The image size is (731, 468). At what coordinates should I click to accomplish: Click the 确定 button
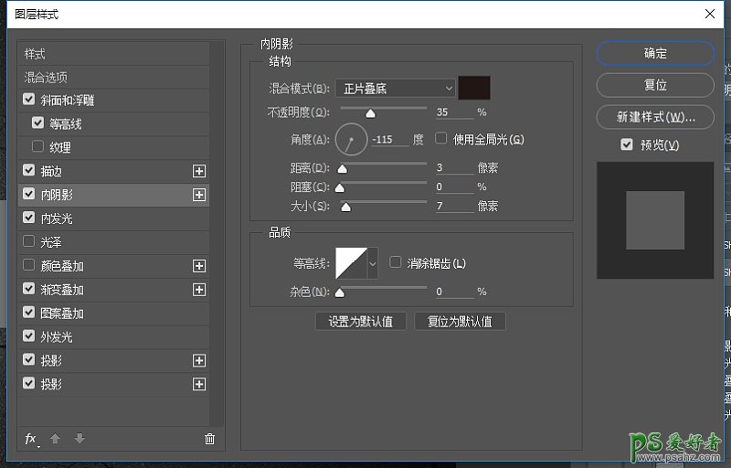(654, 54)
